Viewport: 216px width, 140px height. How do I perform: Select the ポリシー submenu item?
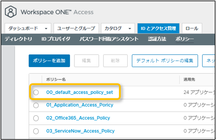coord(184,39)
